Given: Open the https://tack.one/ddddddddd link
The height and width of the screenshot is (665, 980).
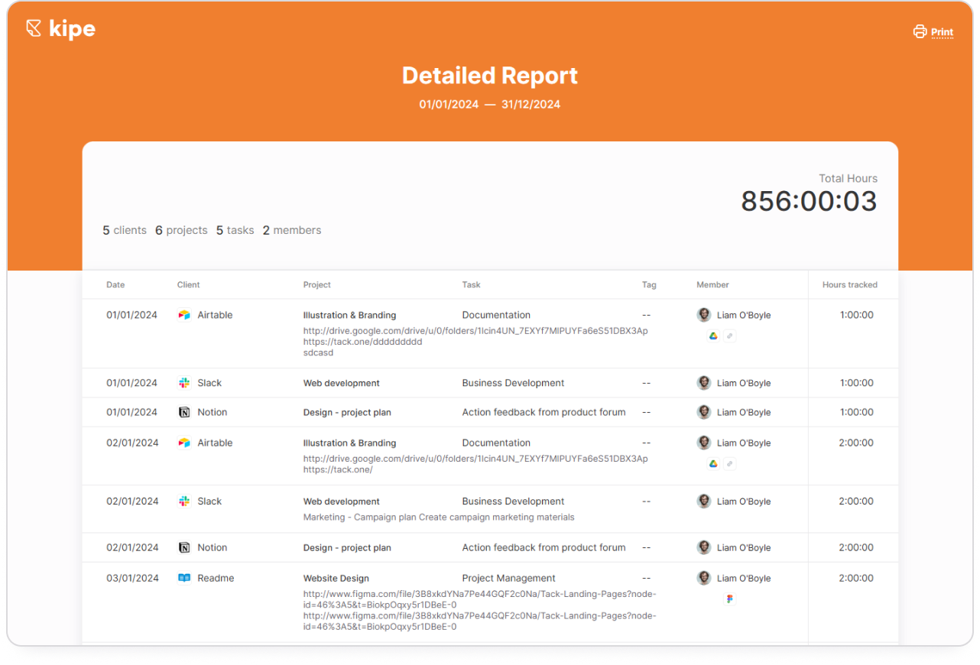Looking at the screenshot, I should [362, 342].
